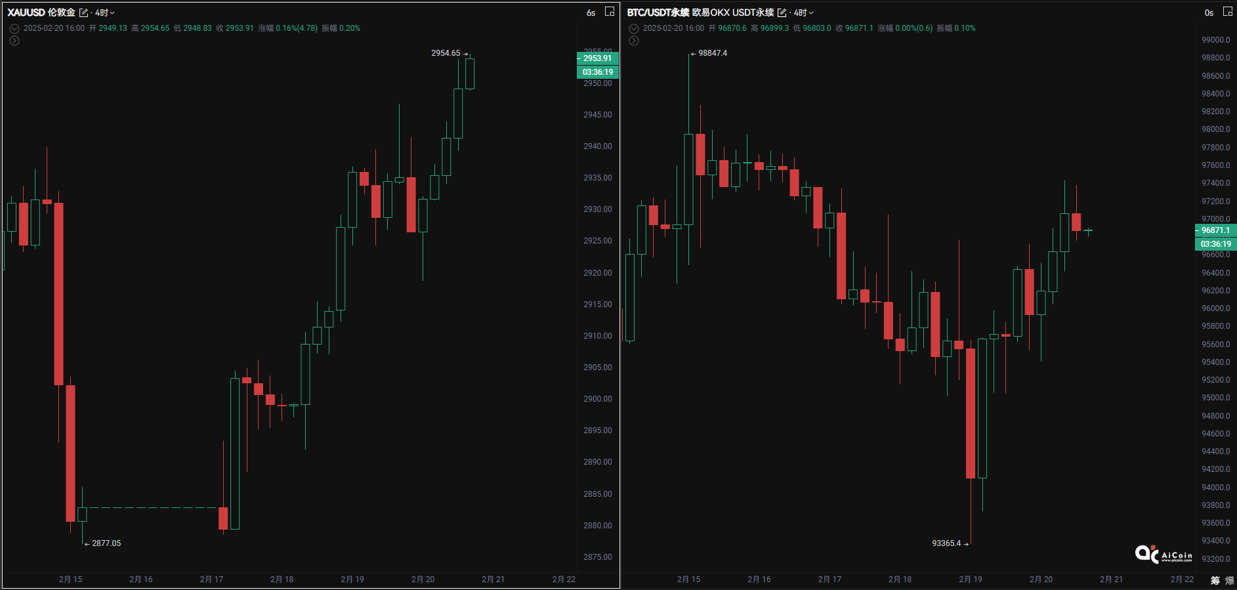Click the 筹 chip distribution button

[x=1215, y=580]
